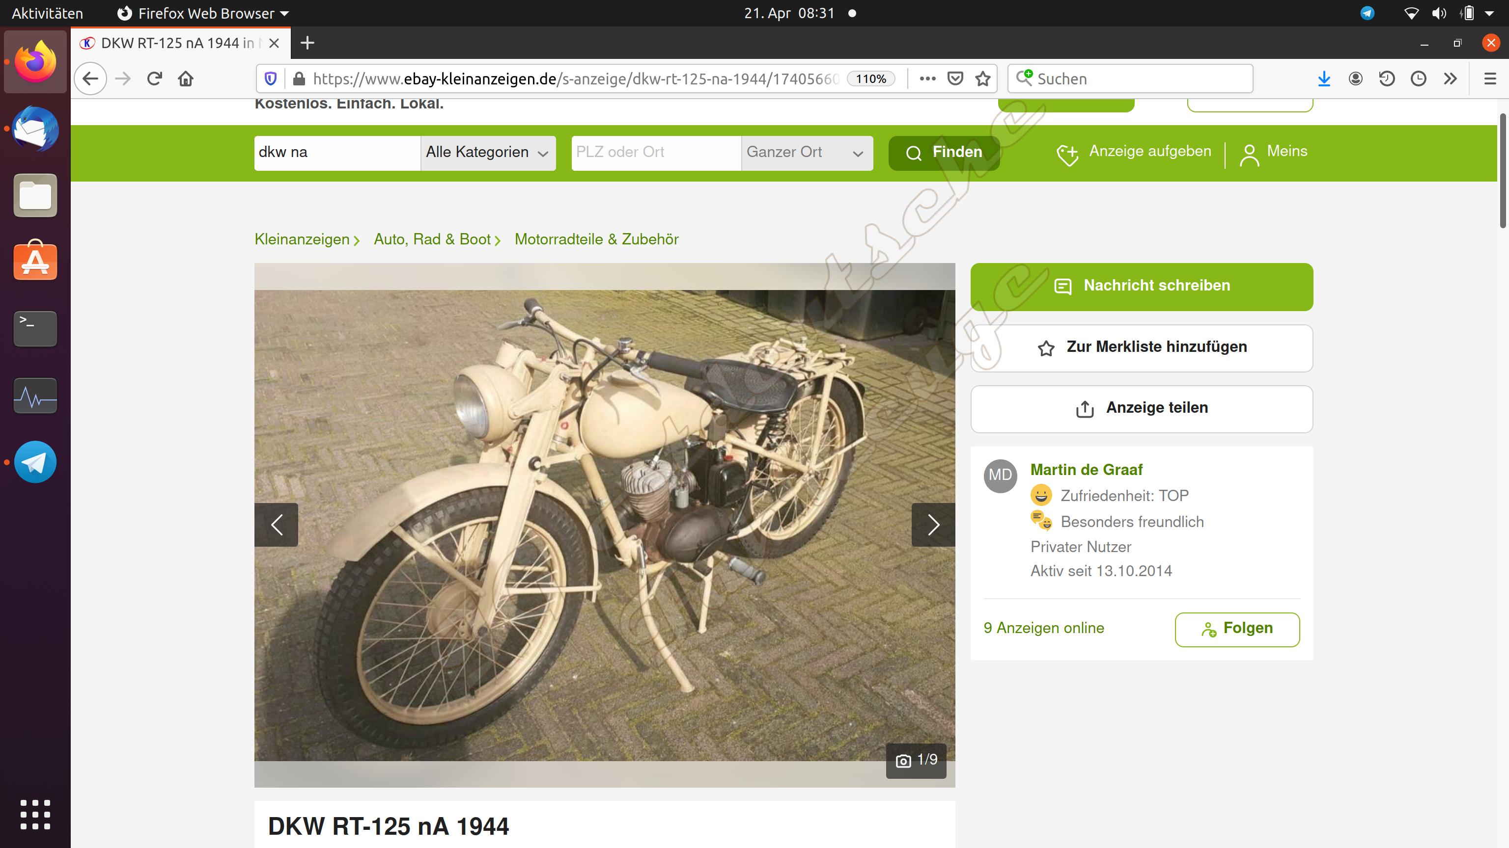The image size is (1509, 848).
Task: Bookmark this page with the star
Action: pyautogui.click(x=983, y=79)
